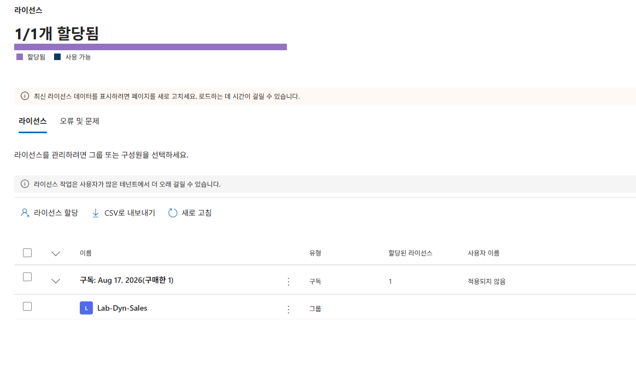This screenshot has width=636, height=374.
Task: Check the subscription Aug 17, 2026 row checkbox
Action: (x=27, y=277)
